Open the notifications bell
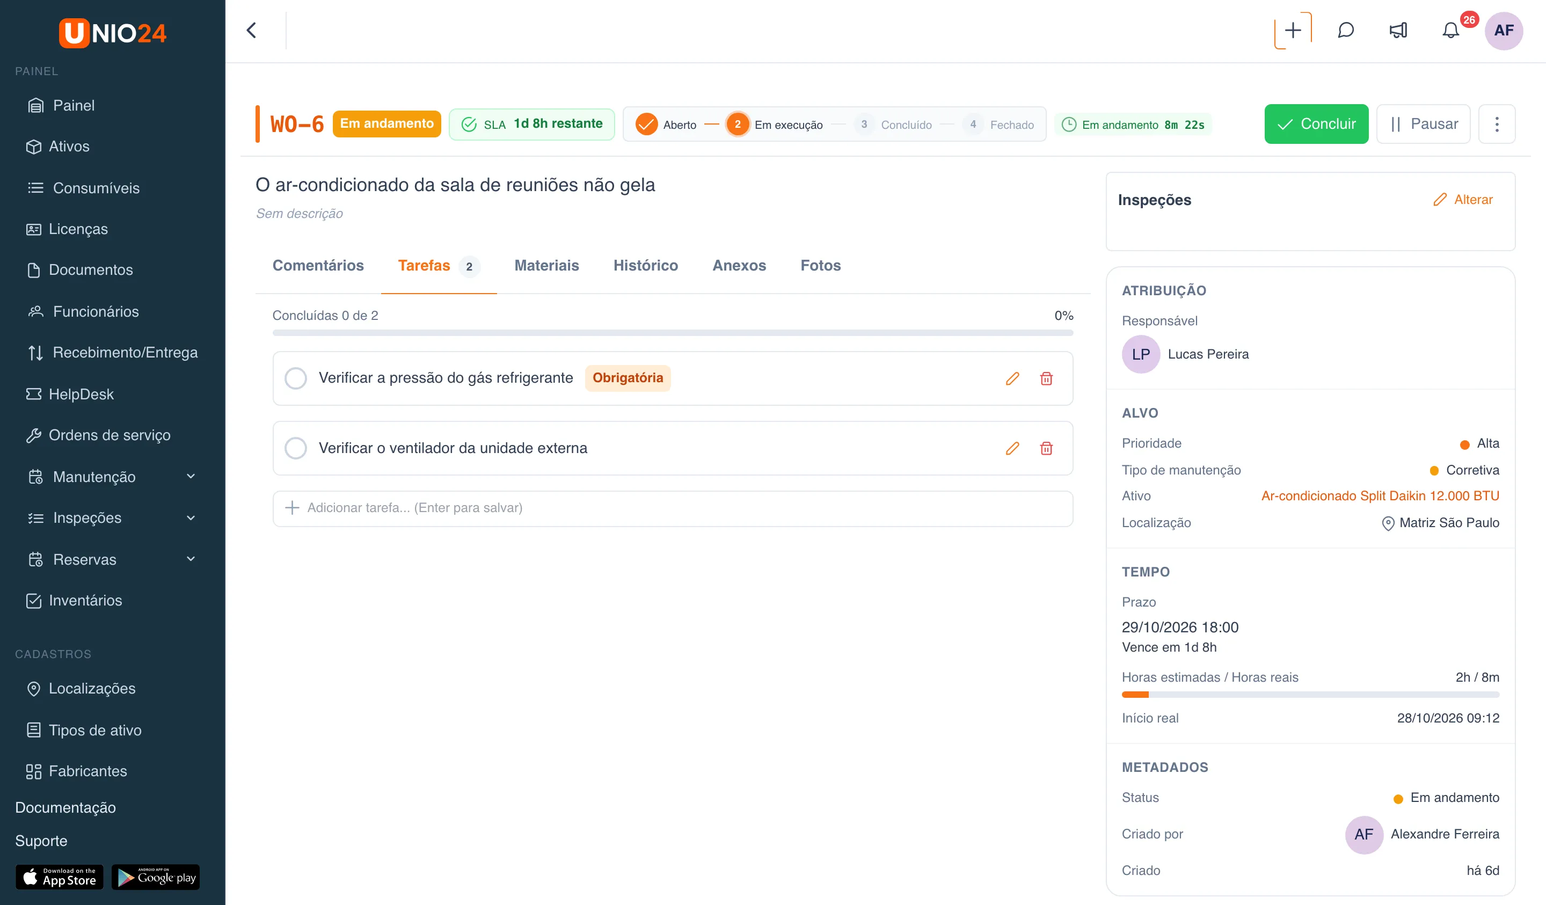The image size is (1546, 905). 1450,30
